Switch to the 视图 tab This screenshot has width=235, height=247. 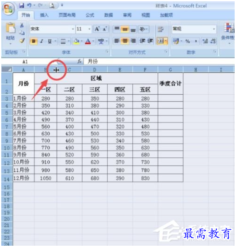145,15
